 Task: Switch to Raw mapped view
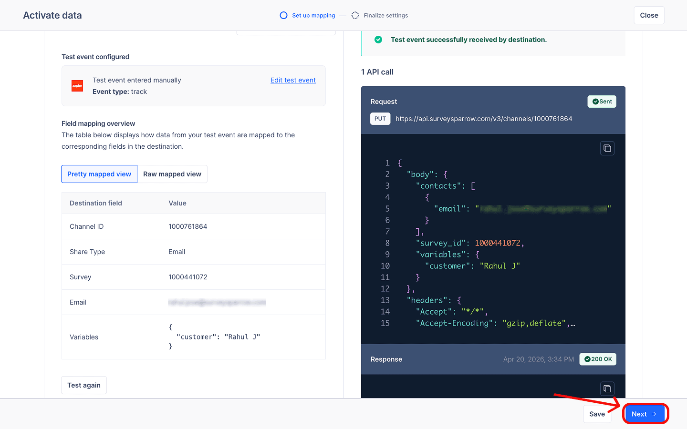172,174
